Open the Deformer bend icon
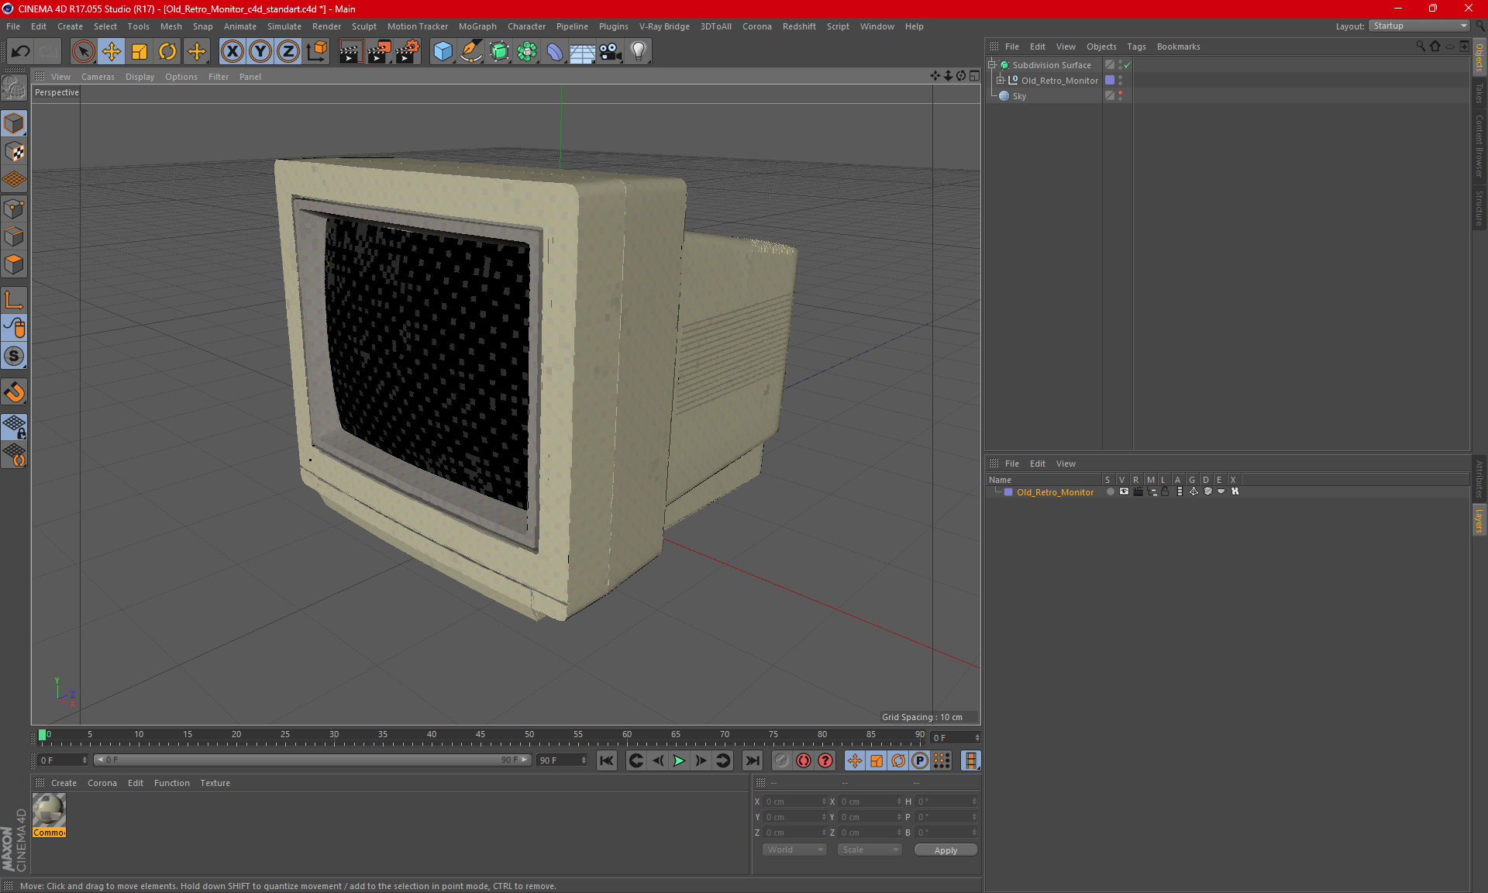Screen dimensions: 1488x893 tap(555, 52)
